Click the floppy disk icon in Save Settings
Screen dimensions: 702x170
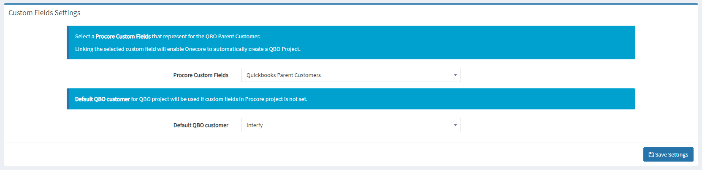click(651, 154)
